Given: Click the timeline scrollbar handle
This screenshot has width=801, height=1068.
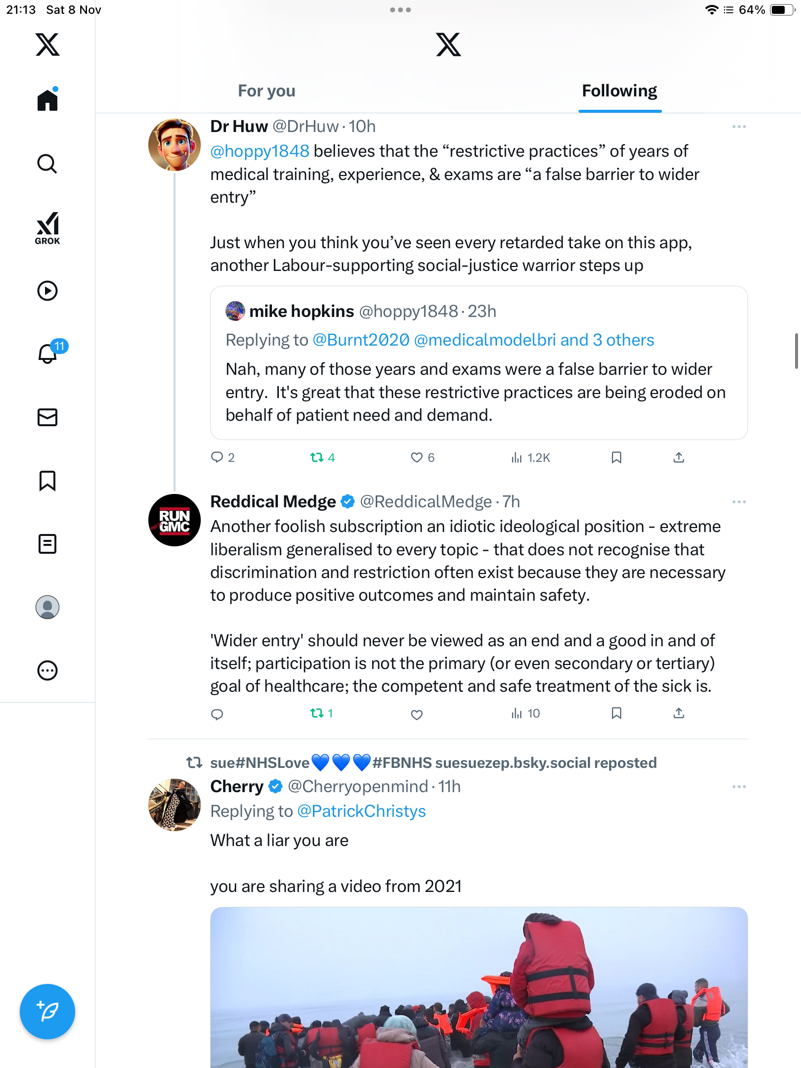Looking at the screenshot, I should point(796,351).
